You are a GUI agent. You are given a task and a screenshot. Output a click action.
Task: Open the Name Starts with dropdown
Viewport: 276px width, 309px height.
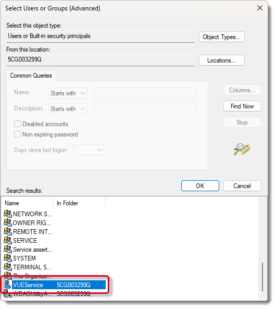(x=68, y=93)
